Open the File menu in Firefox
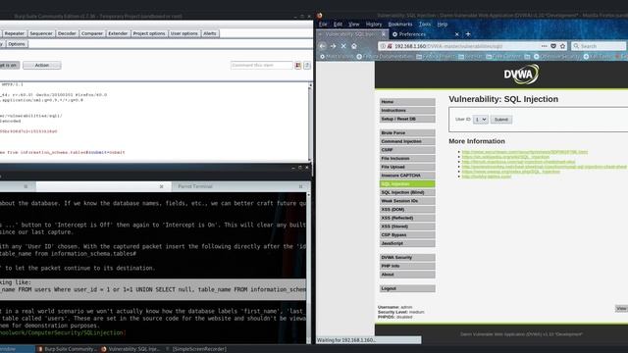This screenshot has width=628, height=353. 323,25
